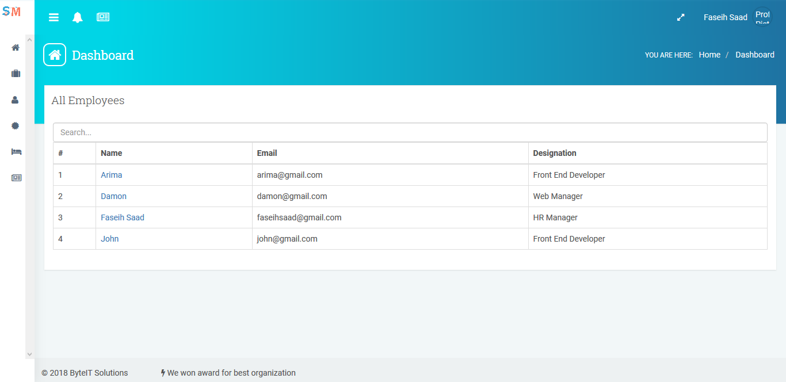This screenshot has height=382, width=786.
Task: Open the user sidebar icon
Action: point(16,100)
